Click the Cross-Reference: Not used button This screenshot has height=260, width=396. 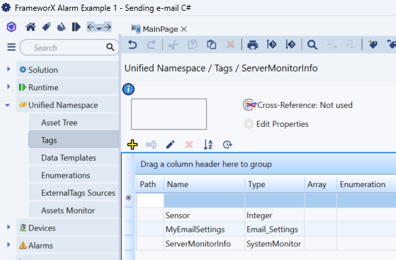tap(298, 105)
